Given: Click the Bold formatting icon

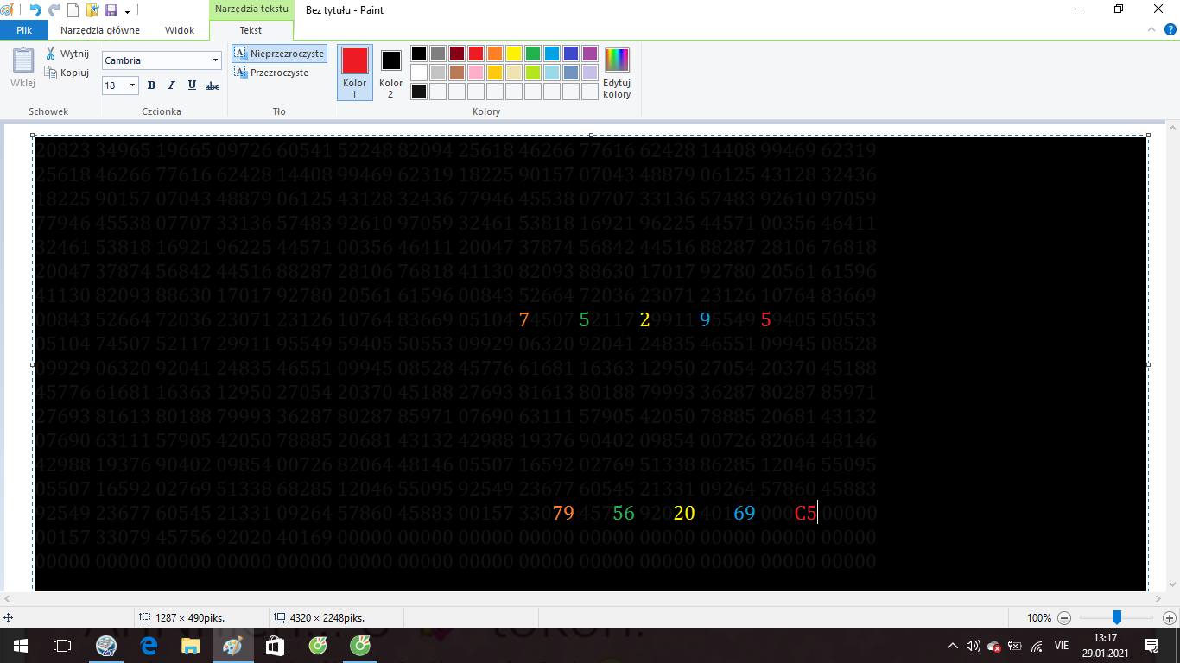Looking at the screenshot, I should tap(152, 85).
